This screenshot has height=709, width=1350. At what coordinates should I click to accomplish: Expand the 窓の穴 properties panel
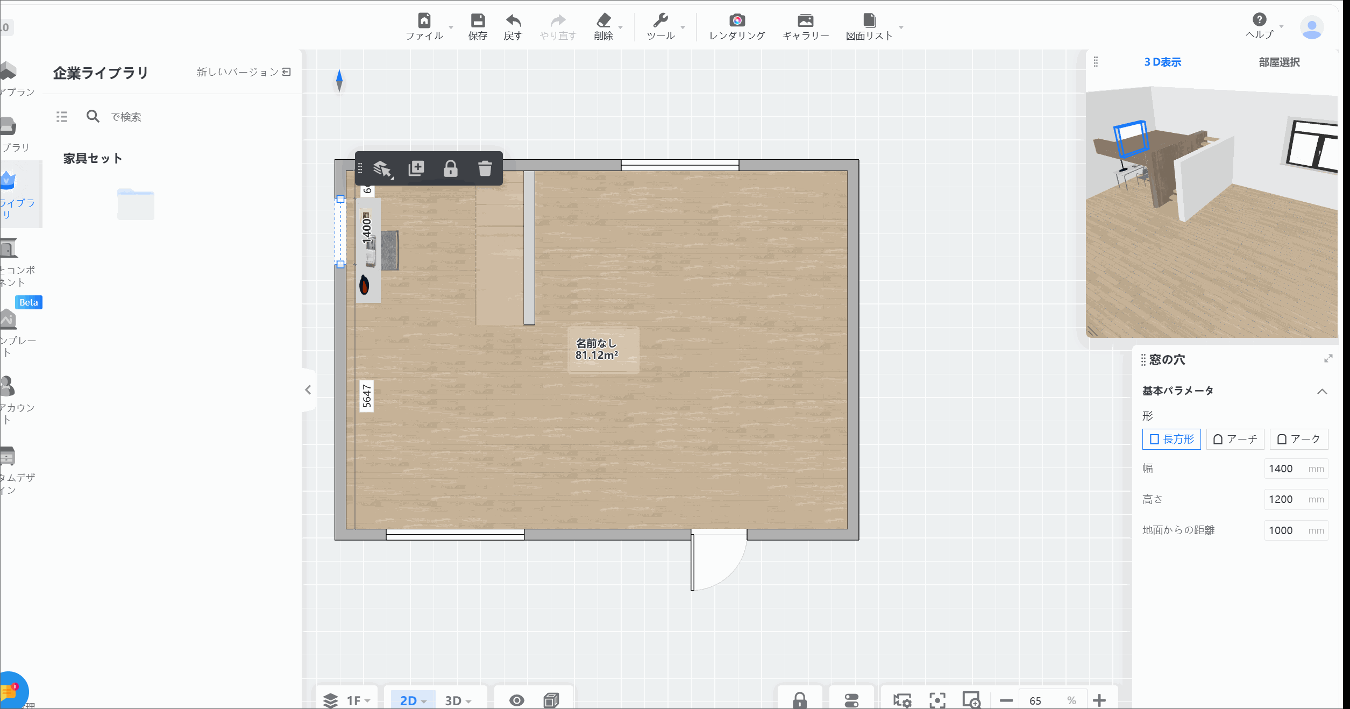coord(1328,358)
